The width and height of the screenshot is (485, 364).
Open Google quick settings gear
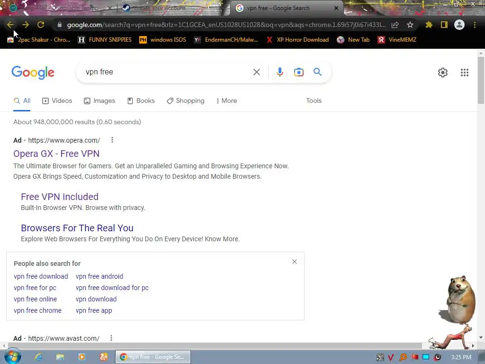[443, 73]
